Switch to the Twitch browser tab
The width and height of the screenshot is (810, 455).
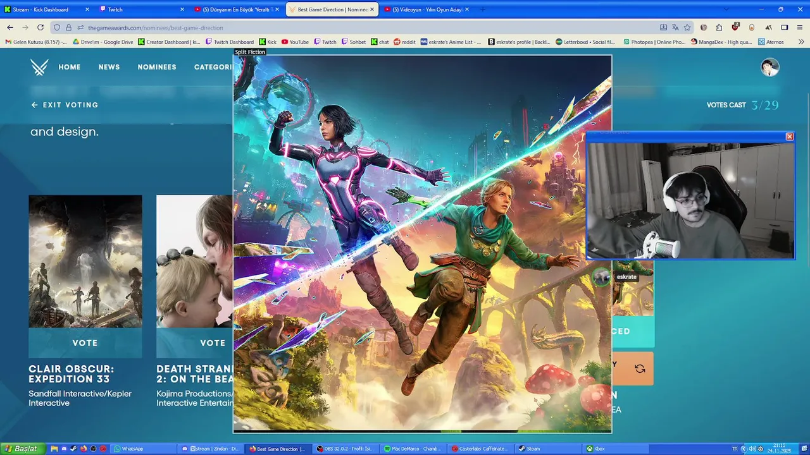pyautogui.click(x=143, y=9)
